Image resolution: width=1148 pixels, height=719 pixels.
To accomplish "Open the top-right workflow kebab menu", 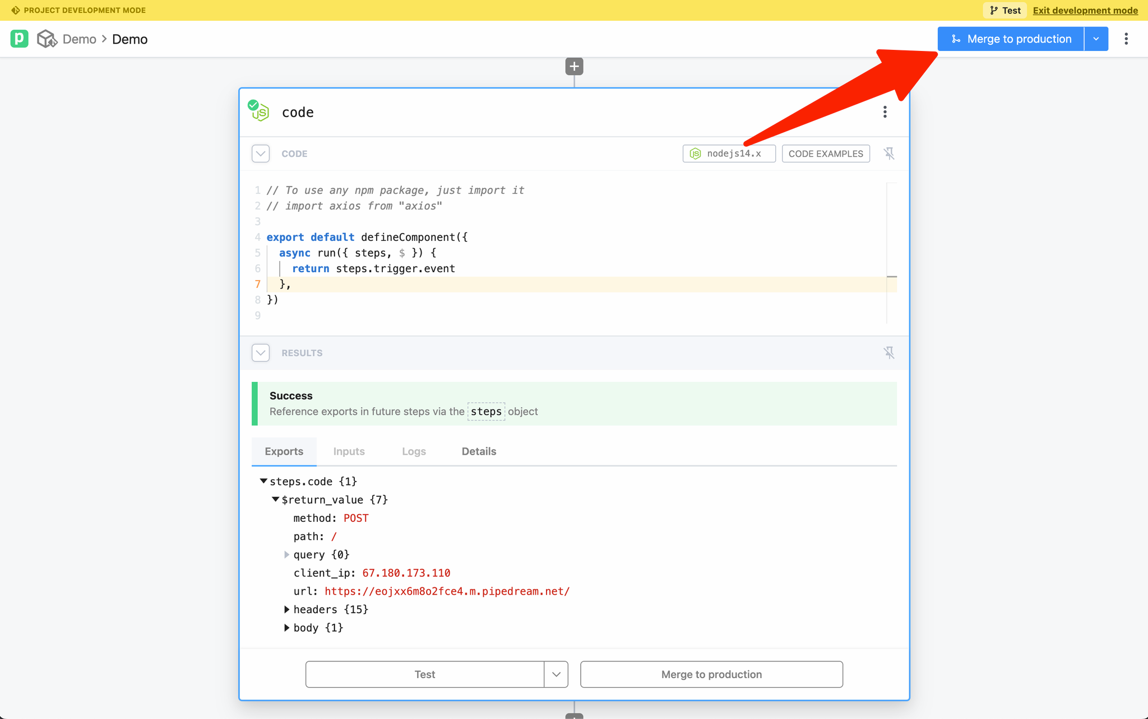I will [x=1126, y=39].
